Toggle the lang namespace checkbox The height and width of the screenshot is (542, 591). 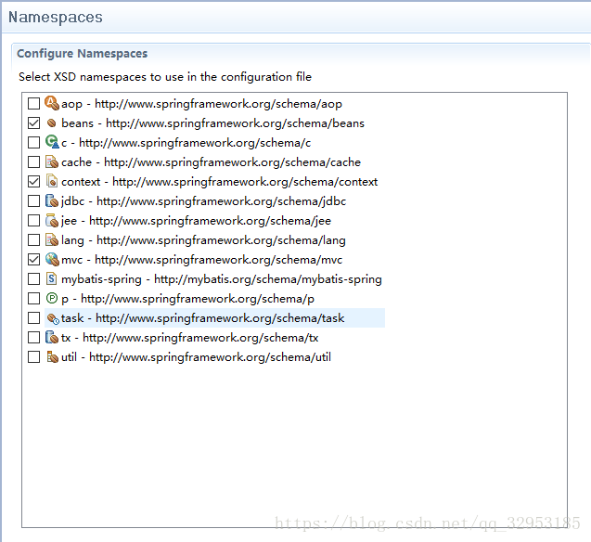point(34,240)
